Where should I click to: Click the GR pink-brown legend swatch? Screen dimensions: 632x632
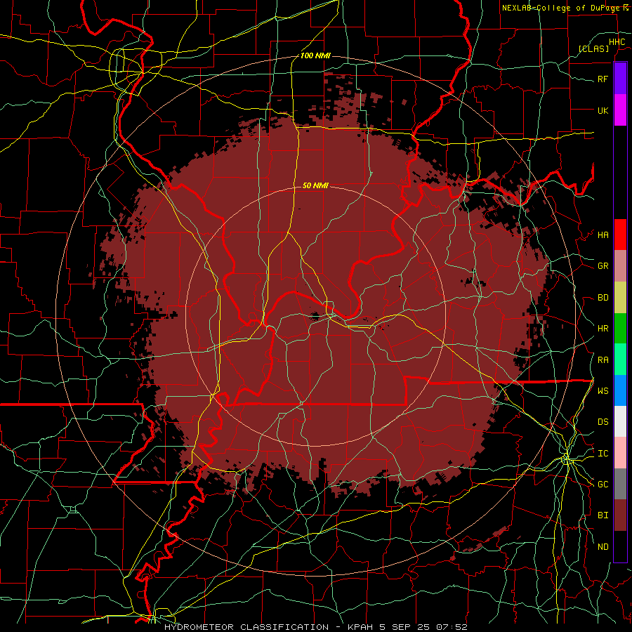tap(620, 265)
